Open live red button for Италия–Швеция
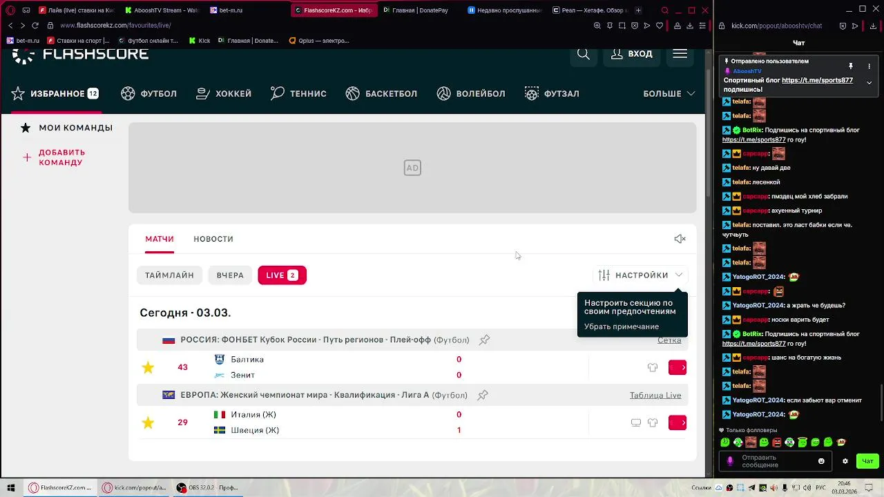The image size is (884, 497). coord(678,422)
